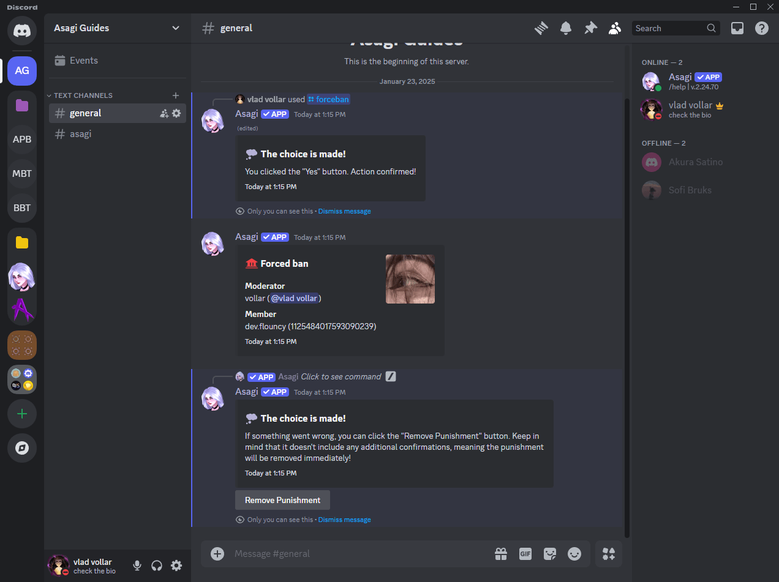This screenshot has width=779, height=582.
Task: Open the Events section
Action: click(116, 61)
